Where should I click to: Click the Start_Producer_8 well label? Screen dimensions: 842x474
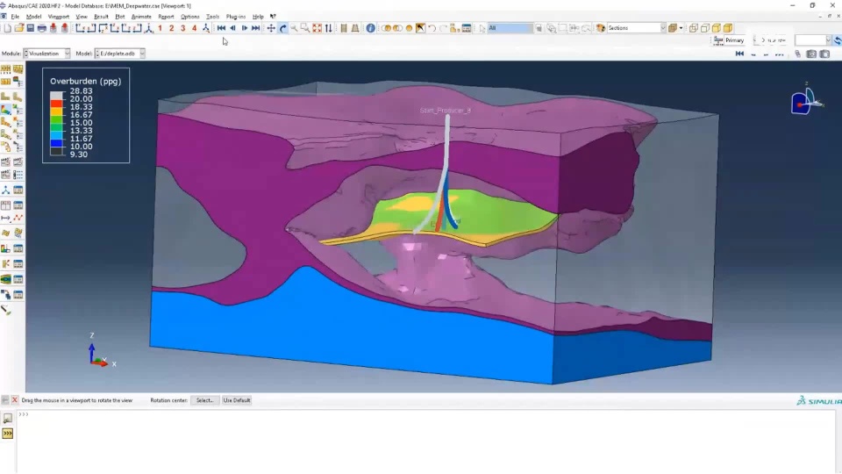tap(446, 111)
